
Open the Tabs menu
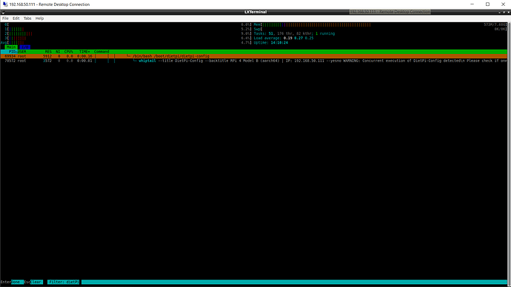point(27,18)
